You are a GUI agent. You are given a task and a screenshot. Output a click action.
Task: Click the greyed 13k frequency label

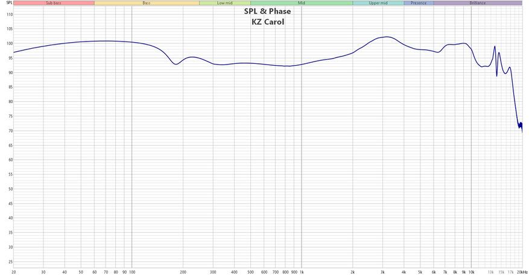[491, 272]
